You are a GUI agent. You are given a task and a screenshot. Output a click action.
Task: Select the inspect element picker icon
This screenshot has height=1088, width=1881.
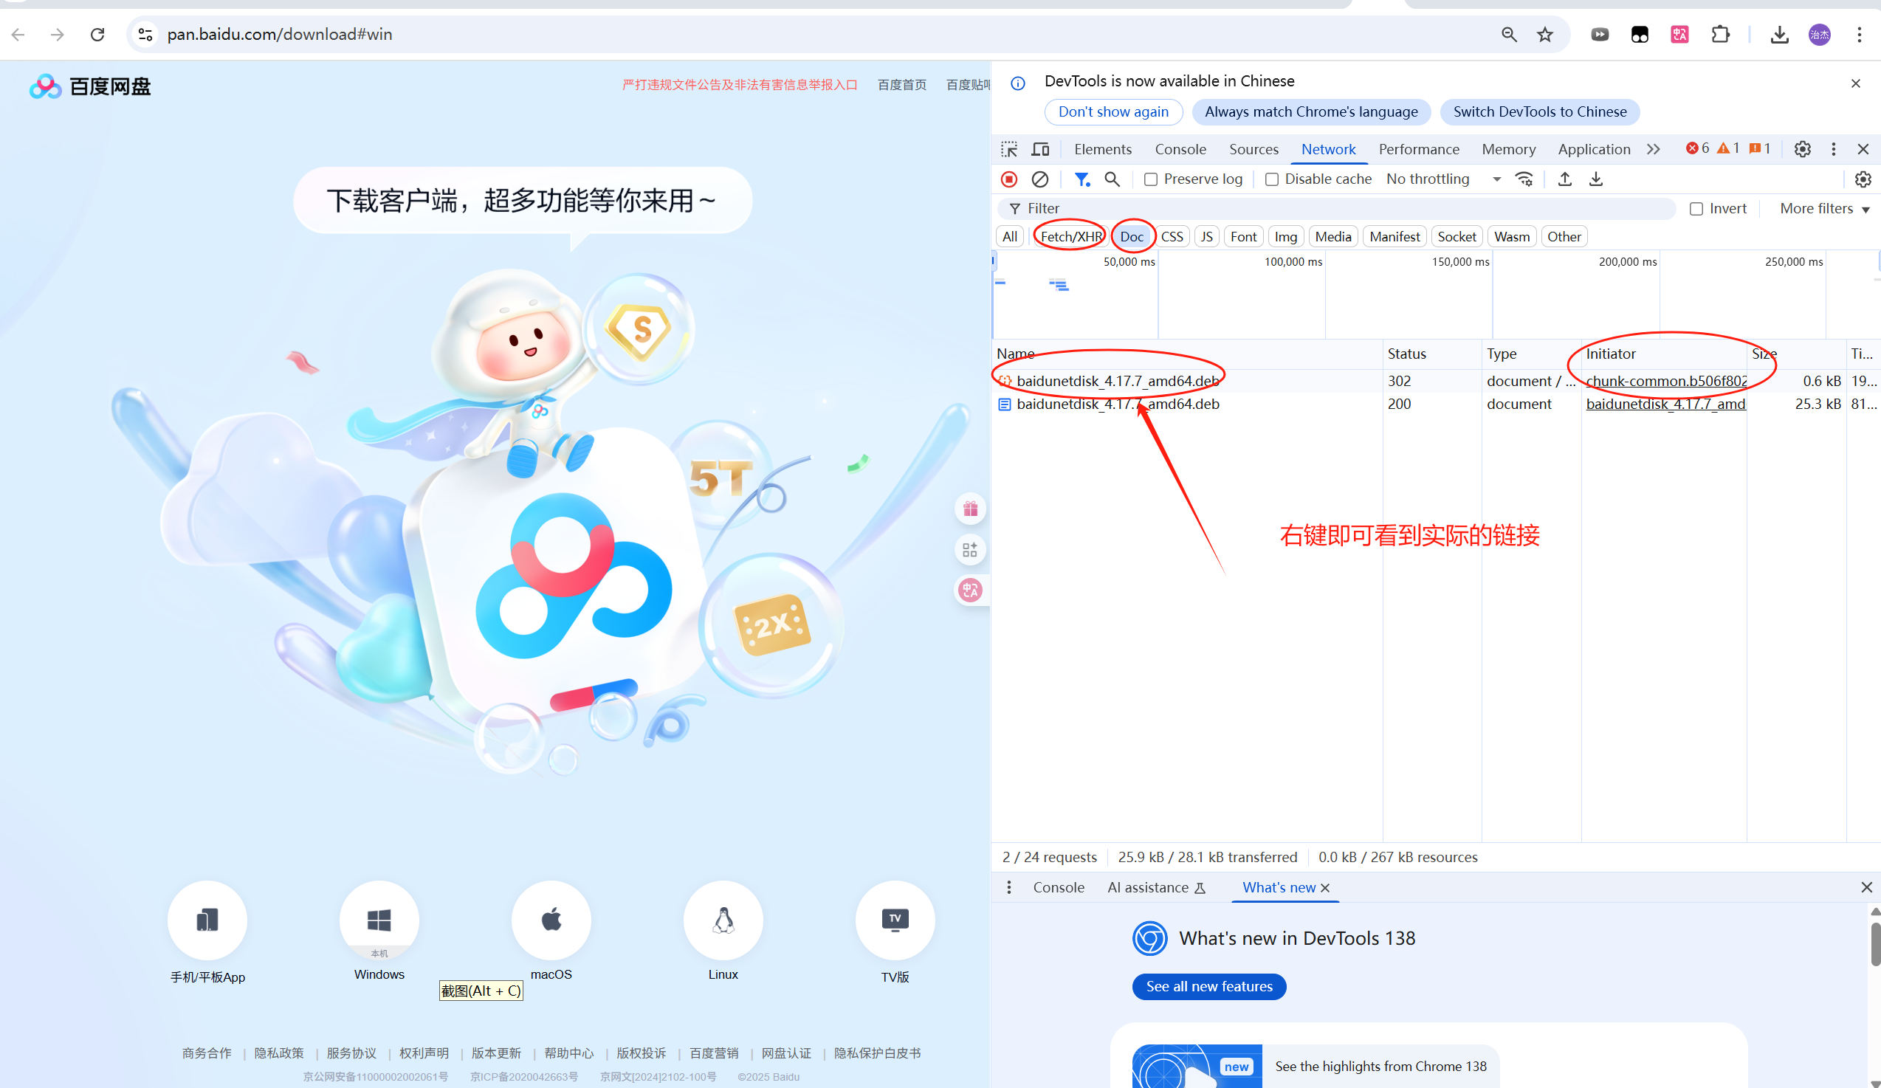pyautogui.click(x=1009, y=149)
